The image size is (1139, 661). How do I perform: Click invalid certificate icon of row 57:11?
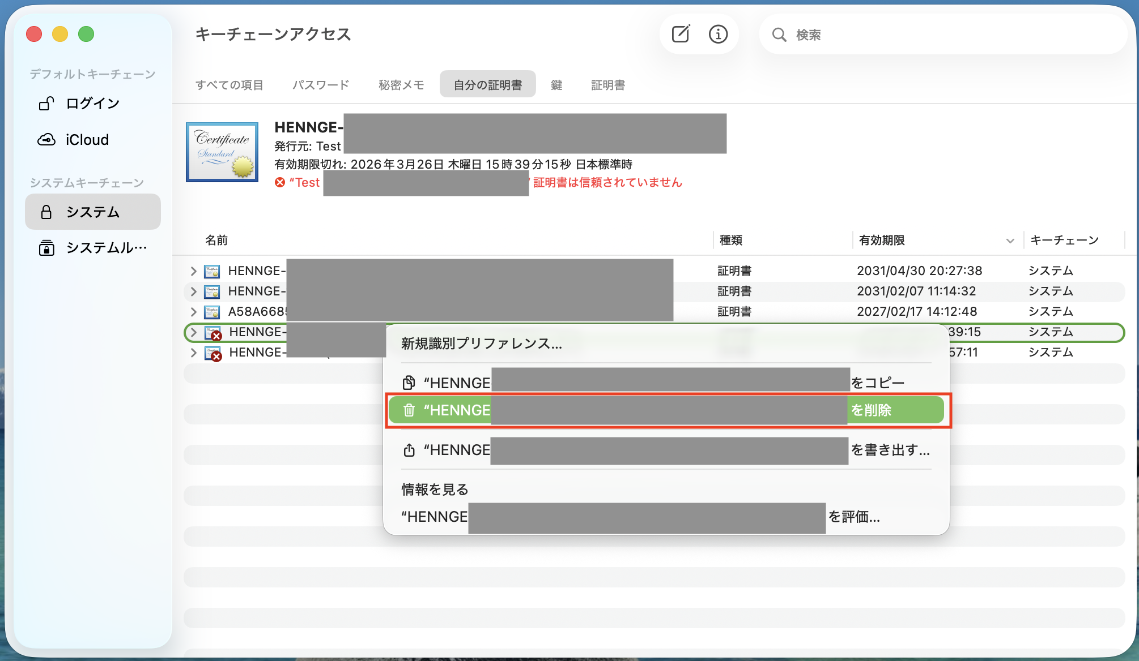[213, 353]
